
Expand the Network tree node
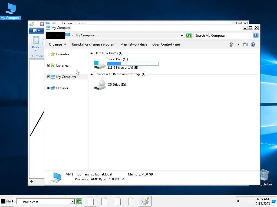point(48,88)
